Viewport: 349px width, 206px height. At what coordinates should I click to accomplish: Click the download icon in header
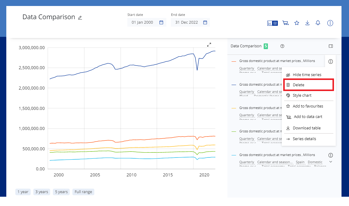tap(307, 23)
